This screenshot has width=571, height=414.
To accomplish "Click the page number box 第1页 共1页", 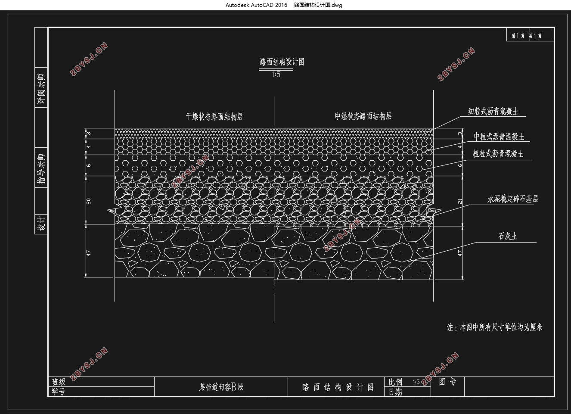I will coord(531,34).
